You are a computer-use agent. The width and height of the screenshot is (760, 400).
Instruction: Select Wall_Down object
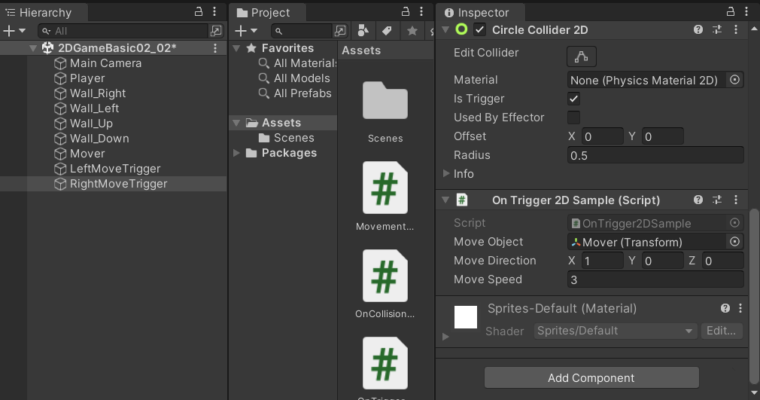pos(99,139)
